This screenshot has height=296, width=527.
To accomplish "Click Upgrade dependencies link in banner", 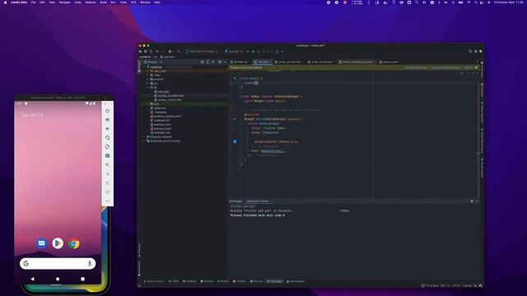I will (446, 67).
